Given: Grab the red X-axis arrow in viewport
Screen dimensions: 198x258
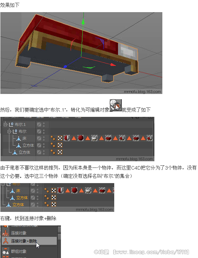Looking at the screenshot, I should 113,64.
